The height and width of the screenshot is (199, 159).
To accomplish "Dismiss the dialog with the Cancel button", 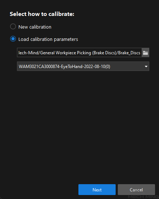I will (136, 190).
